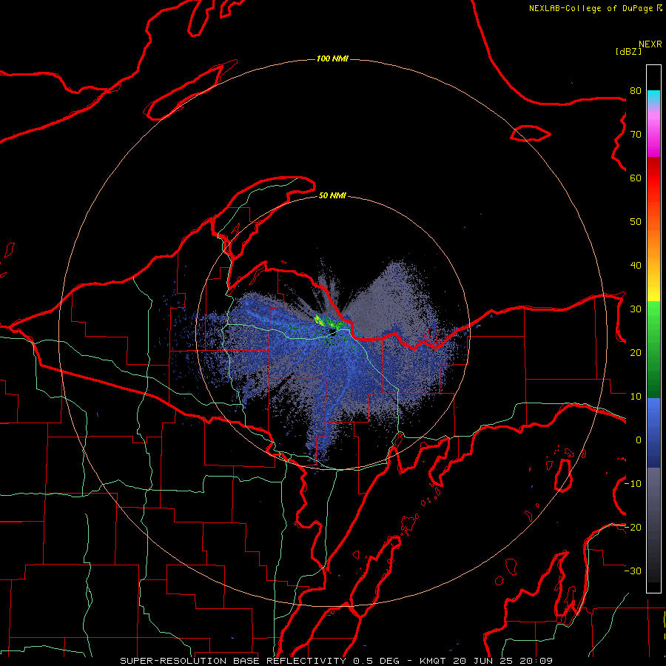Click SUPER-RESOLUTION BASE REFLECTIVITY in the caption
666x666 pixels.
coord(233,661)
